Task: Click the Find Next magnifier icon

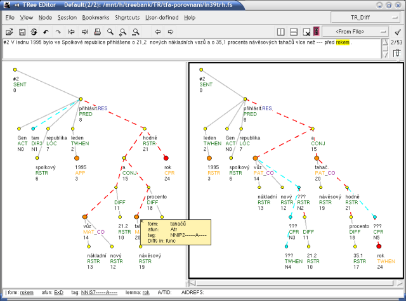Action: [122, 32]
